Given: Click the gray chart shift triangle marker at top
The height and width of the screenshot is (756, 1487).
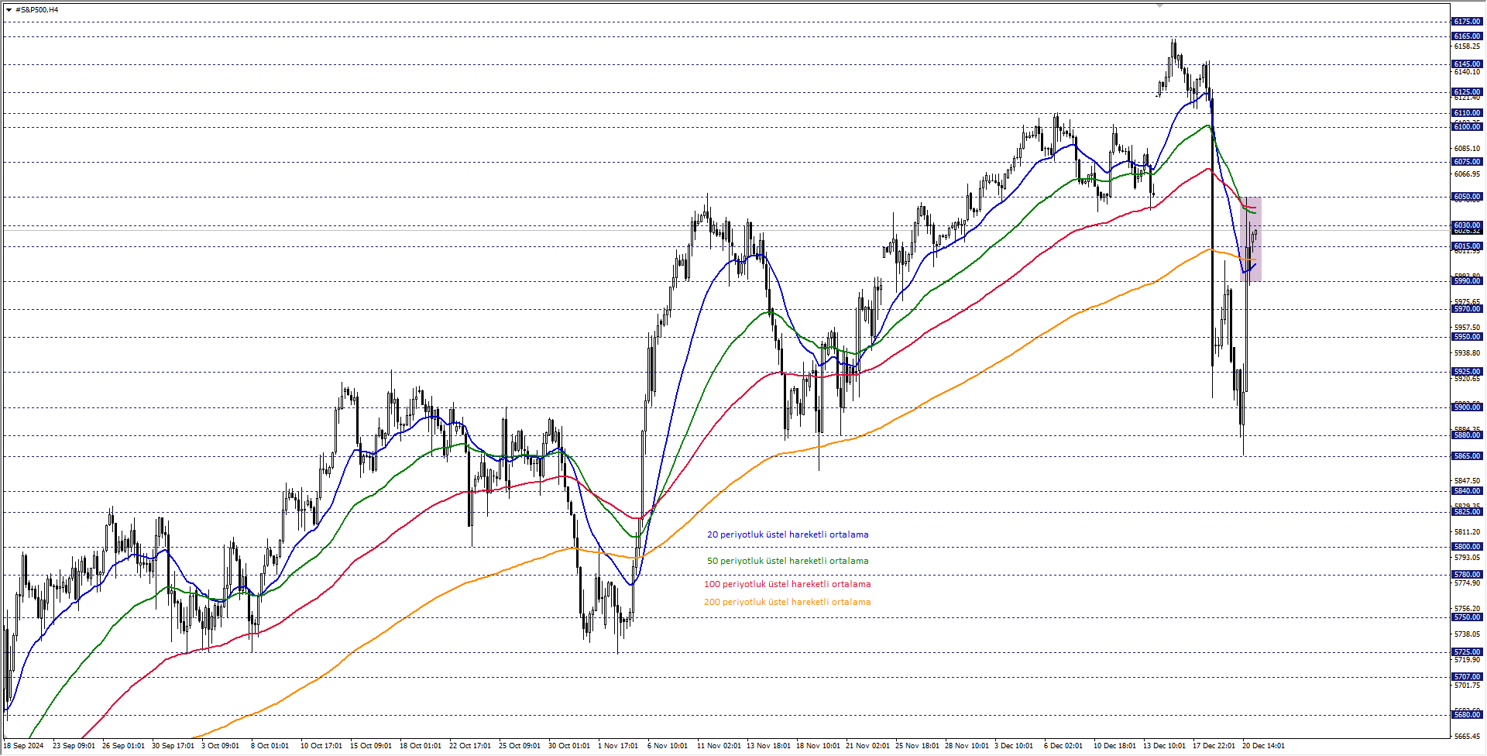Looking at the screenshot, I should tap(1159, 5).
